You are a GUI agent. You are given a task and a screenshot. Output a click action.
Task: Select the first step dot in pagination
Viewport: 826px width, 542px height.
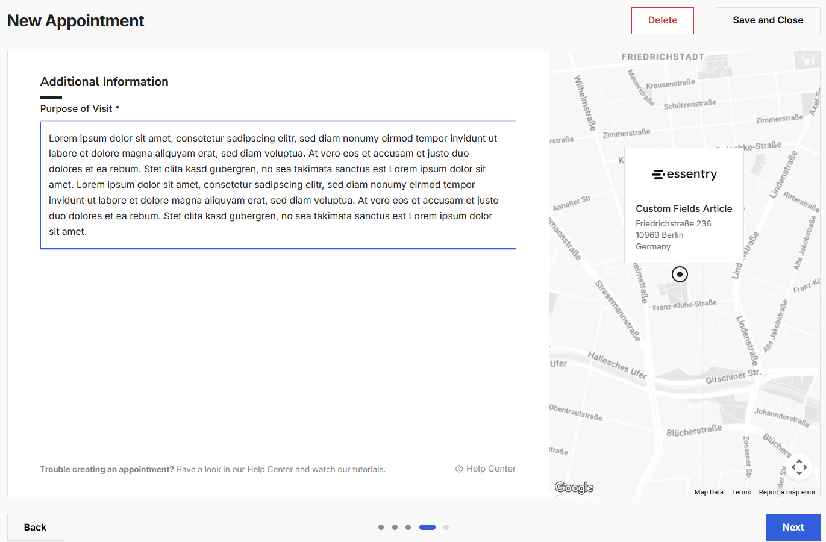pos(381,527)
